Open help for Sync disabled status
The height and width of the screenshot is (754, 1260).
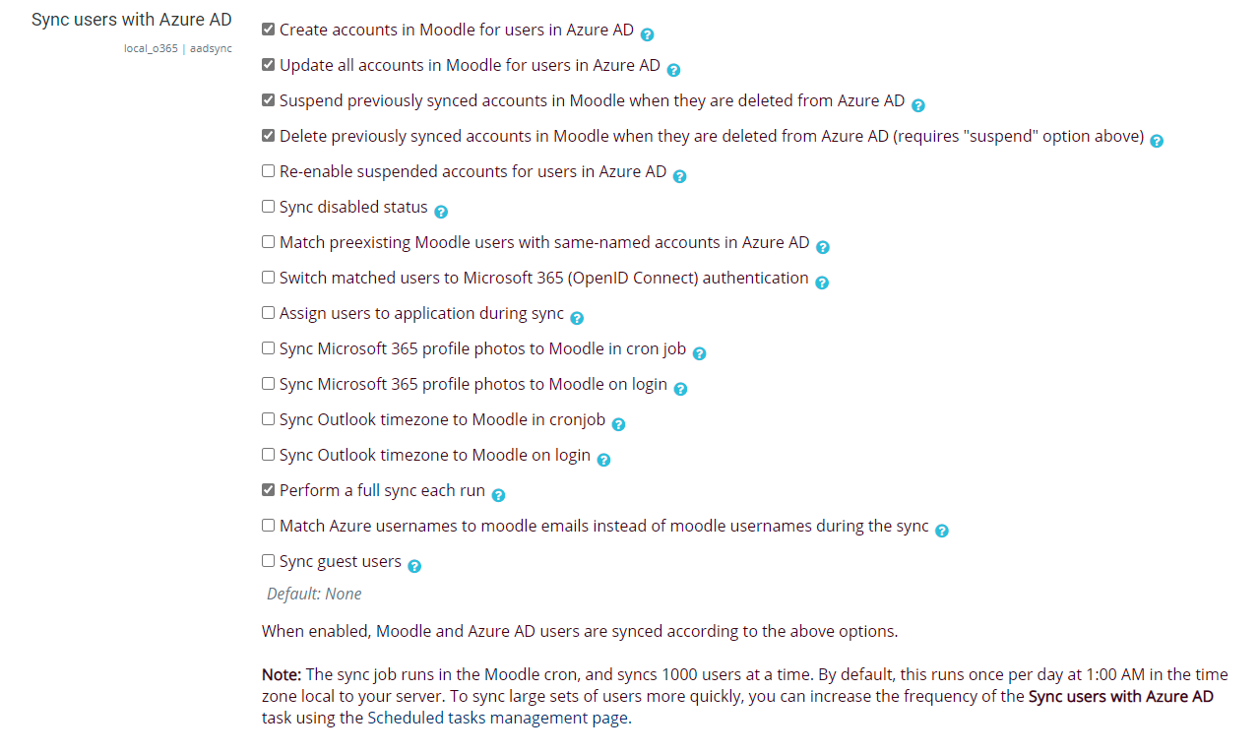click(440, 211)
